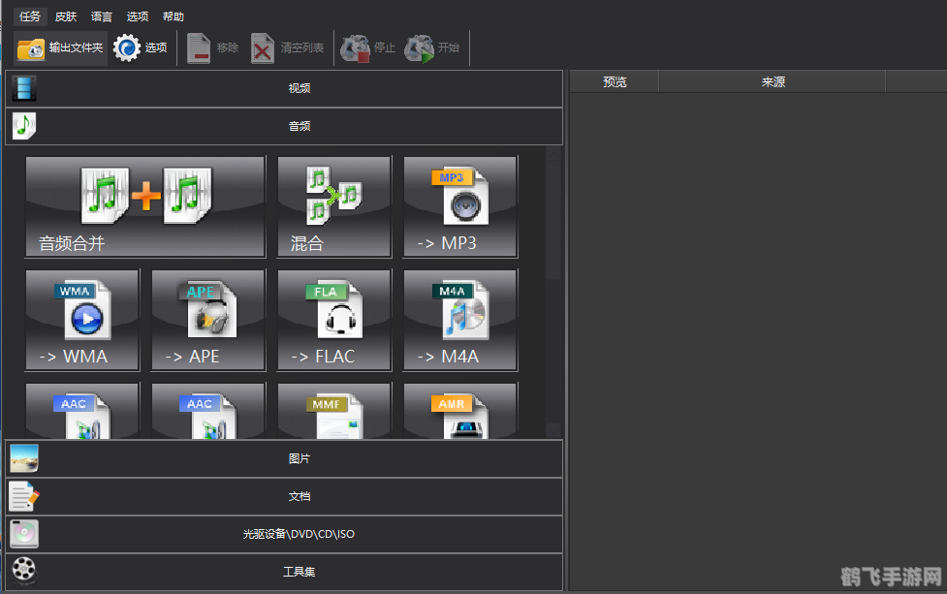Viewport: 947px width, 594px height.
Task: Open the -> WMA conversion option
Action: coord(82,320)
